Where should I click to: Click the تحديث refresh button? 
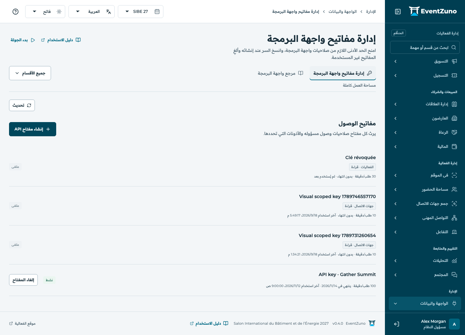[22, 105]
